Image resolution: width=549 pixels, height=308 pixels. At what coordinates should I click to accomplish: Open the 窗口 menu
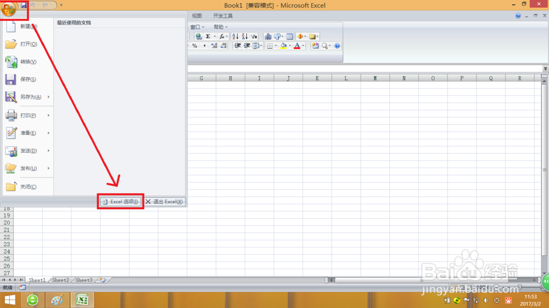pos(197,27)
